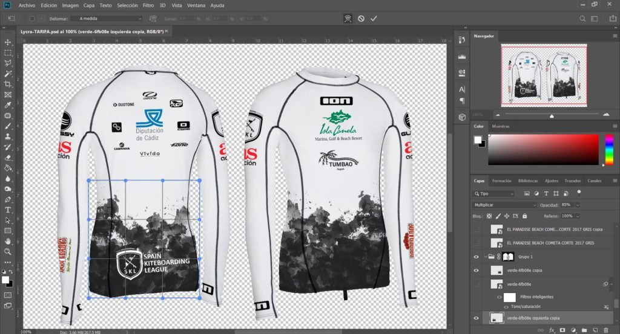Switch to the Trazados tab
The width and height of the screenshot is (620, 334).
pyautogui.click(x=573, y=181)
